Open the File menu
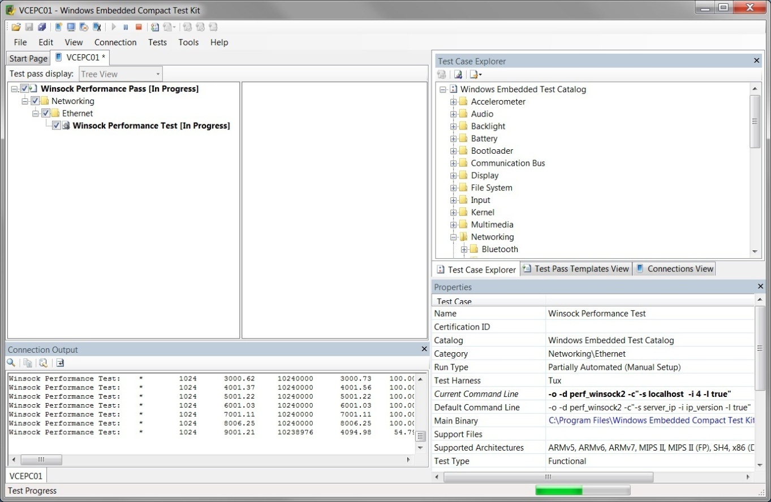This screenshot has width=771, height=502. [20, 42]
